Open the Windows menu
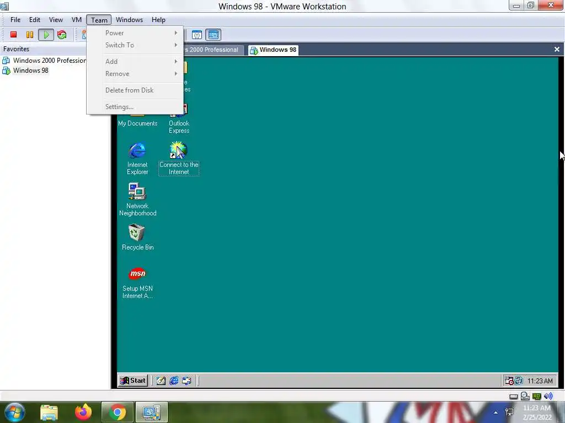Screen dimensions: 565x423 pyautogui.click(x=129, y=20)
